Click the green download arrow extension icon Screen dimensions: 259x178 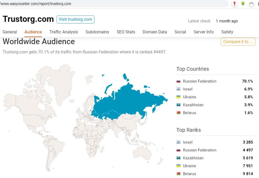point(243,4)
